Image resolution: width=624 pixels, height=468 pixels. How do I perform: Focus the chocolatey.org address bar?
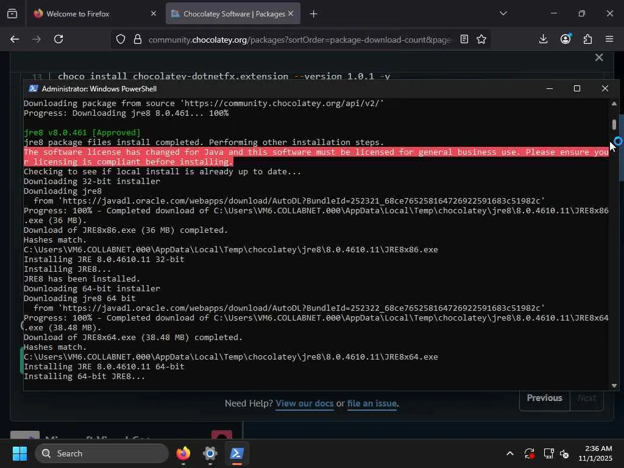click(299, 40)
